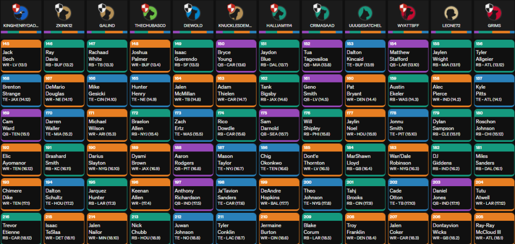Click the GRIMS red avatar icon
Image resolution: width=515 pixels, height=244 pixels.
493,11
